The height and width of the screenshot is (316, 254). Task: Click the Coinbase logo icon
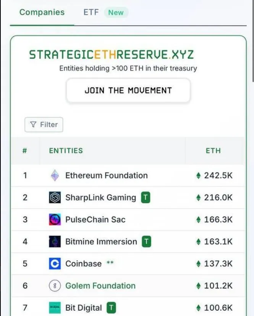tap(54, 264)
